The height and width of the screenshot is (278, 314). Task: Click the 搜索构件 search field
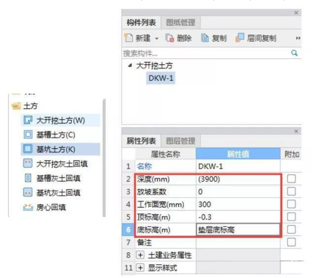(204, 53)
